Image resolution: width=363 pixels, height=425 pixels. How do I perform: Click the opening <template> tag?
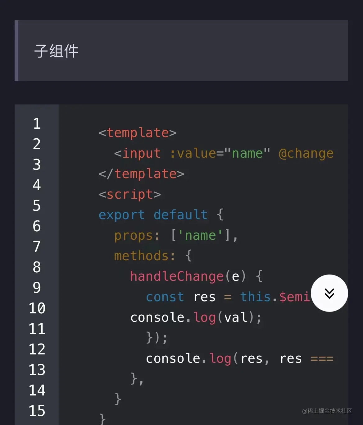click(x=138, y=133)
